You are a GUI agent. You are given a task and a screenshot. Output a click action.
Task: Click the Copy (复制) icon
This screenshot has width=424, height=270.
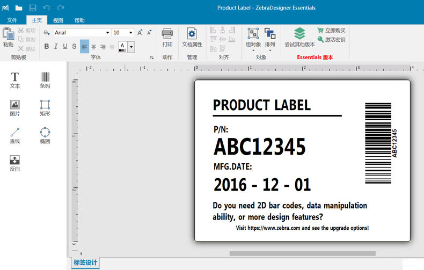21,39
